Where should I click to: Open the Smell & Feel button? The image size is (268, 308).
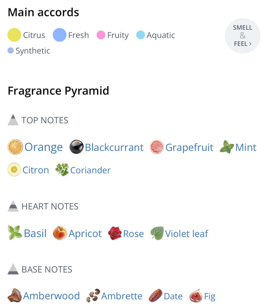(243, 36)
